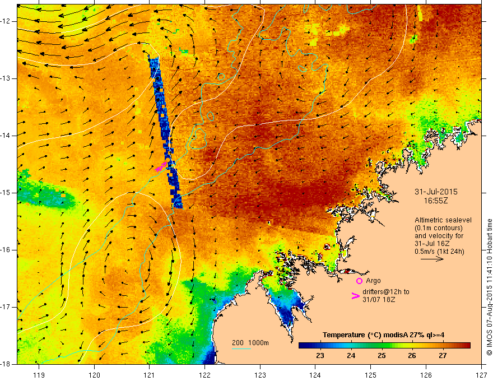The image size is (493, 381).
Task: Click longitude axis label "126"
Action: (426, 375)
